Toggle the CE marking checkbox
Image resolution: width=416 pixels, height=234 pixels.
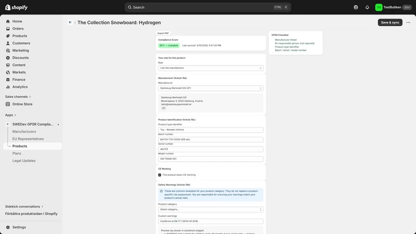pyautogui.click(x=160, y=175)
